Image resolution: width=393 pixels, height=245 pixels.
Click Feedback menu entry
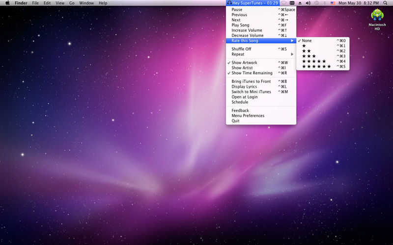[x=261, y=111]
